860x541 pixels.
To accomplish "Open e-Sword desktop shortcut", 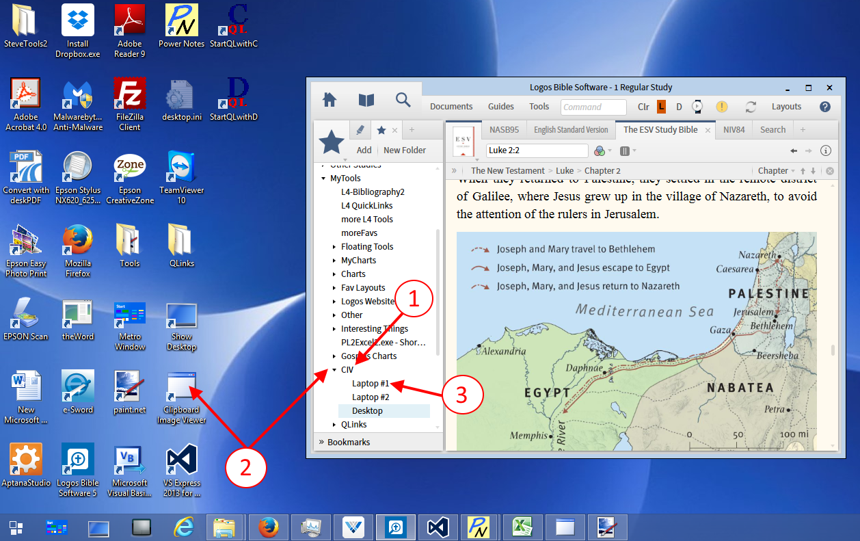I will click(78, 392).
